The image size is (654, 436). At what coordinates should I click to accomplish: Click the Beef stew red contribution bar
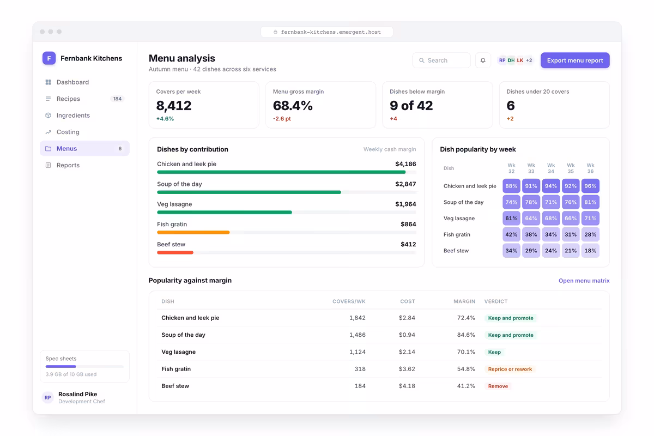pyautogui.click(x=175, y=252)
